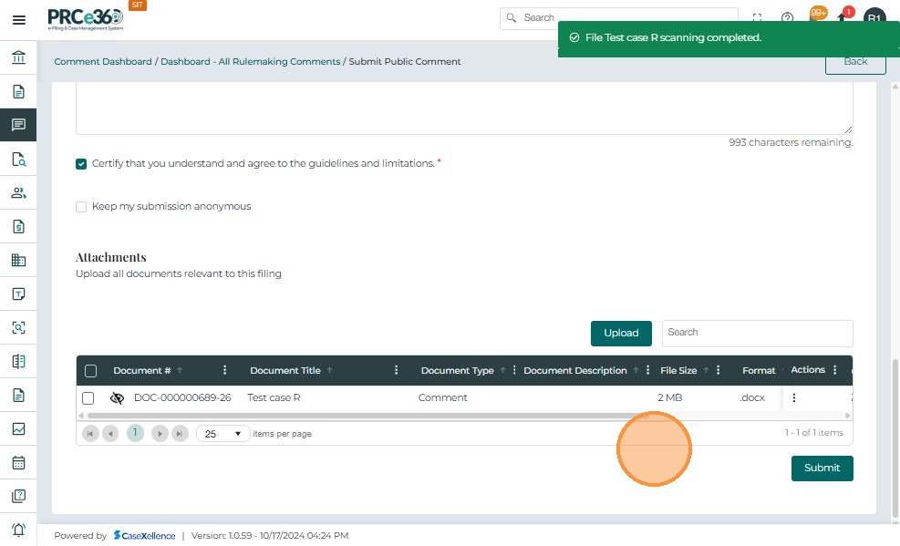Click the PRCe360 logo
900x546 pixels.
85,19
